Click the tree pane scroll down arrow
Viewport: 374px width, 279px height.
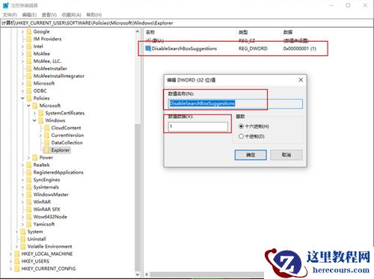[x=138, y=275]
